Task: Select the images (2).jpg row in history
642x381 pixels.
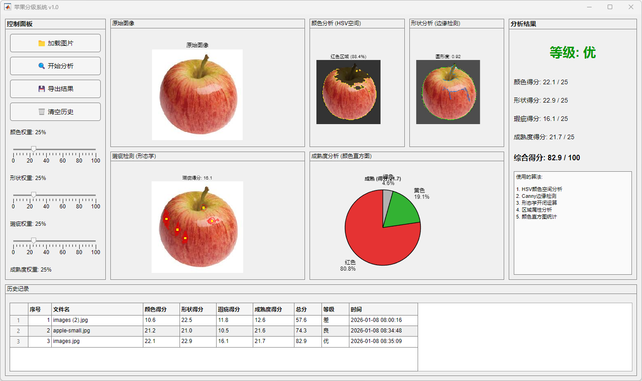Action: tap(97, 320)
